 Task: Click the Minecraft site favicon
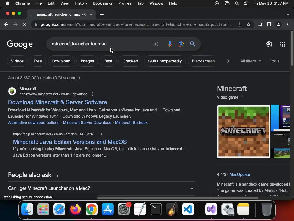[x=12, y=91]
